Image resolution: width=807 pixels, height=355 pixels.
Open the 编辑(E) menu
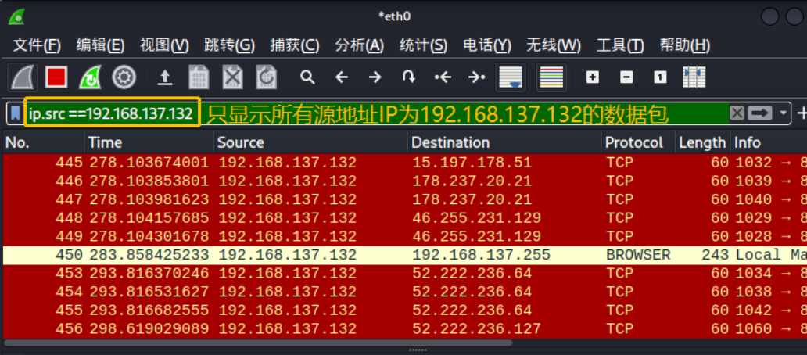(100, 46)
